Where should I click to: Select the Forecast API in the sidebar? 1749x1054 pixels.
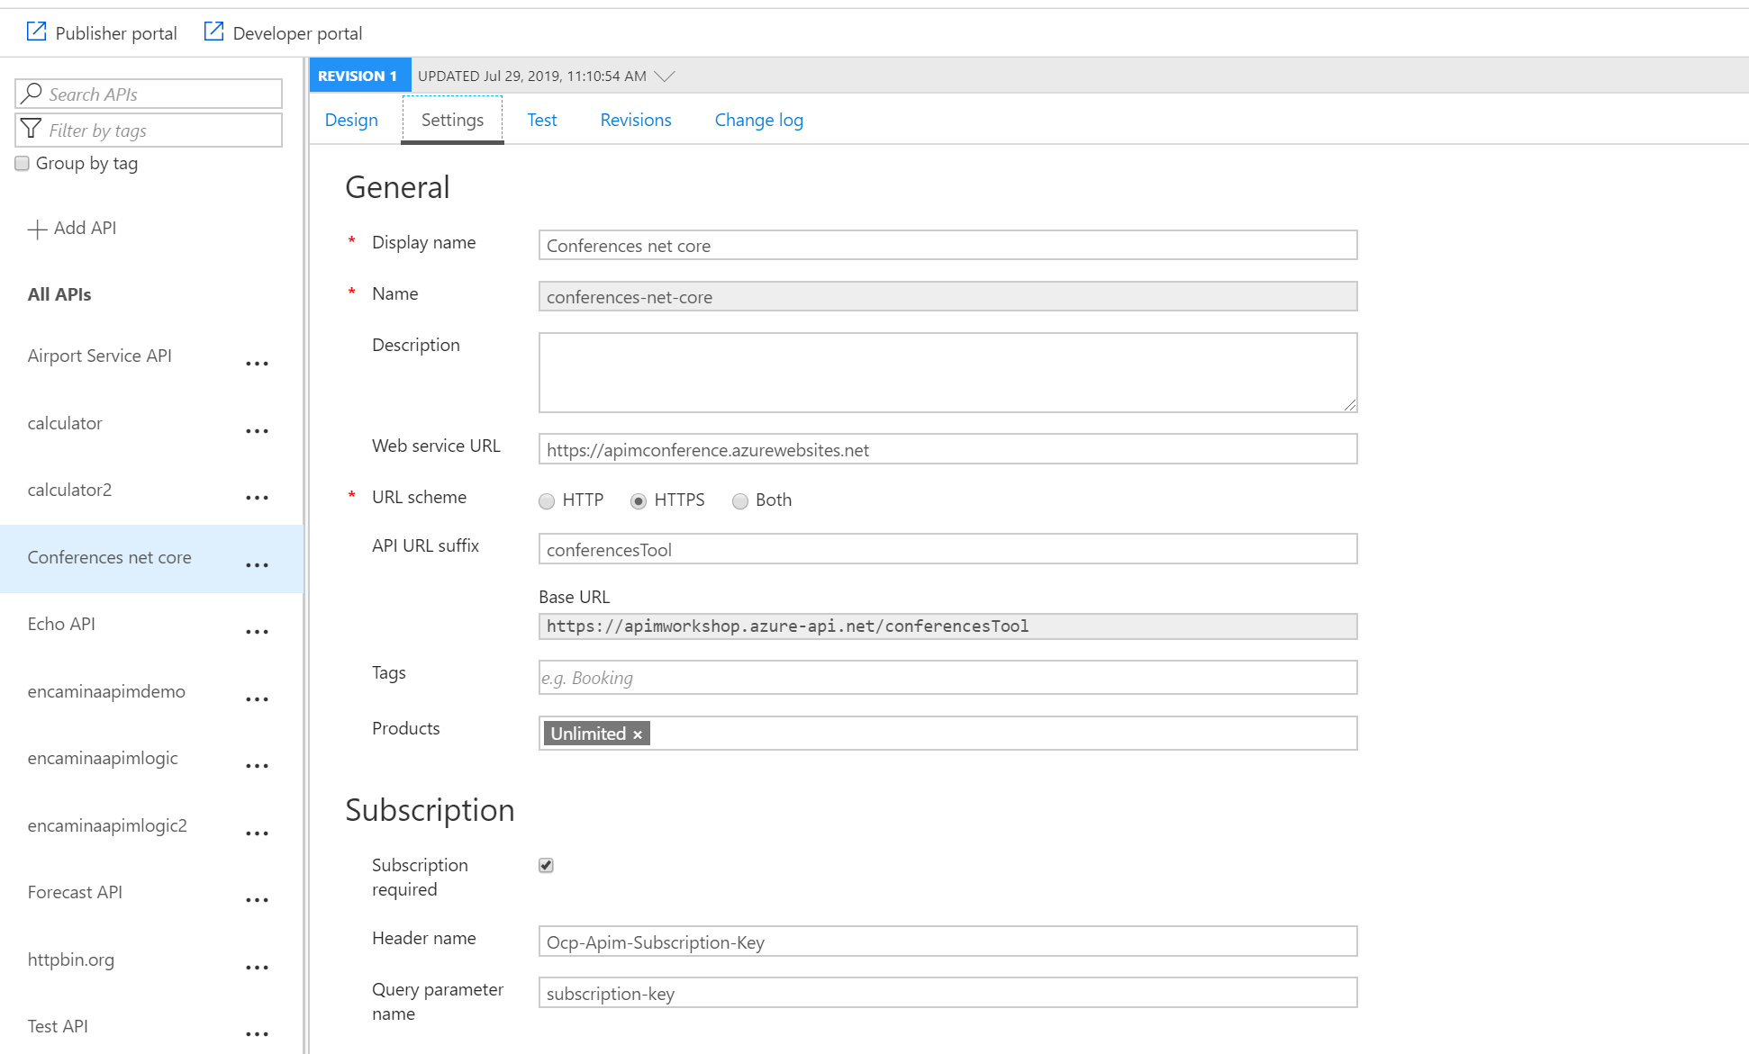(x=75, y=892)
